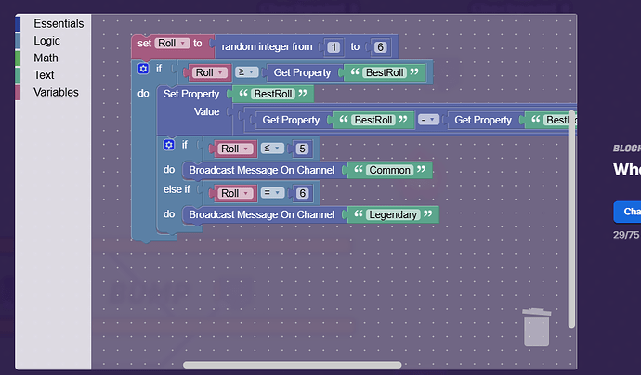
Task: Click the number 5 comparison field
Action: 302,149
